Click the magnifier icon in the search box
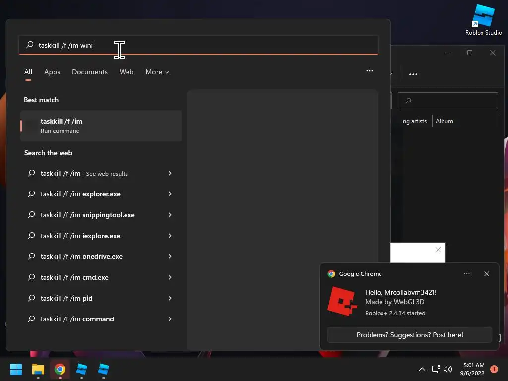Viewport: 508px width, 381px height. (30, 44)
